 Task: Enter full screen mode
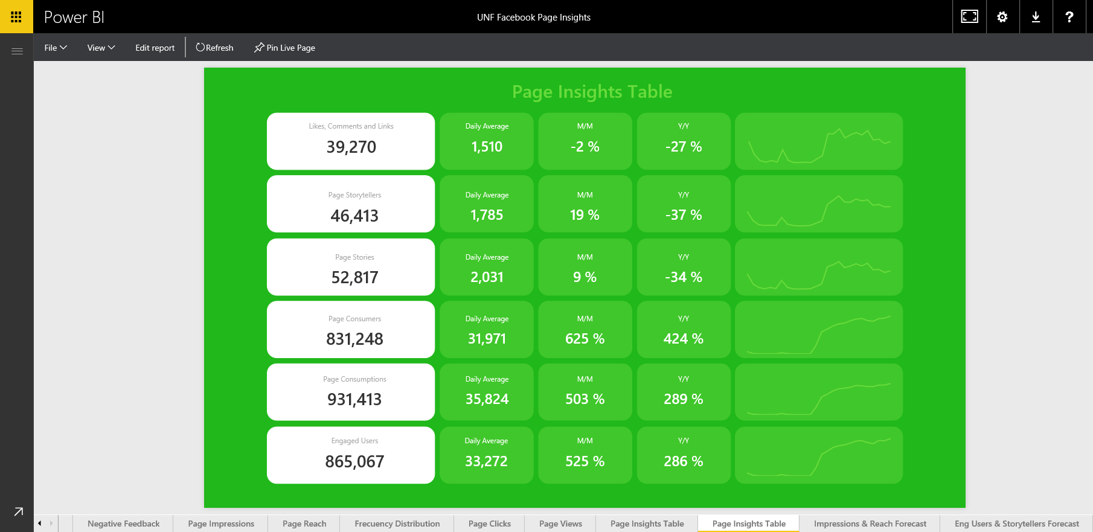(969, 17)
